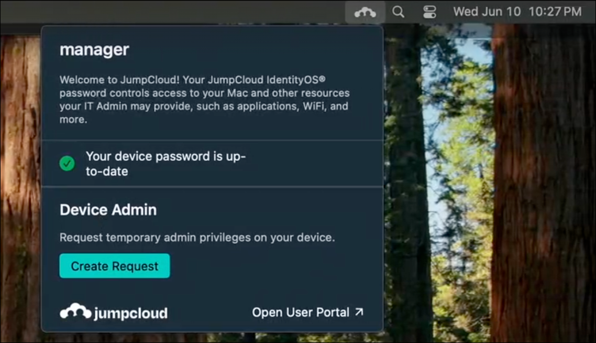Click the green password status checkmark

(67, 163)
